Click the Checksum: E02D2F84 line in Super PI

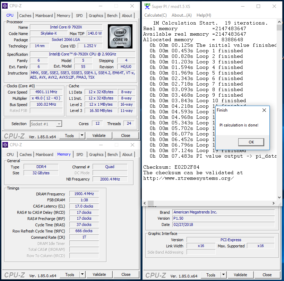pyautogui.click(x=171, y=167)
